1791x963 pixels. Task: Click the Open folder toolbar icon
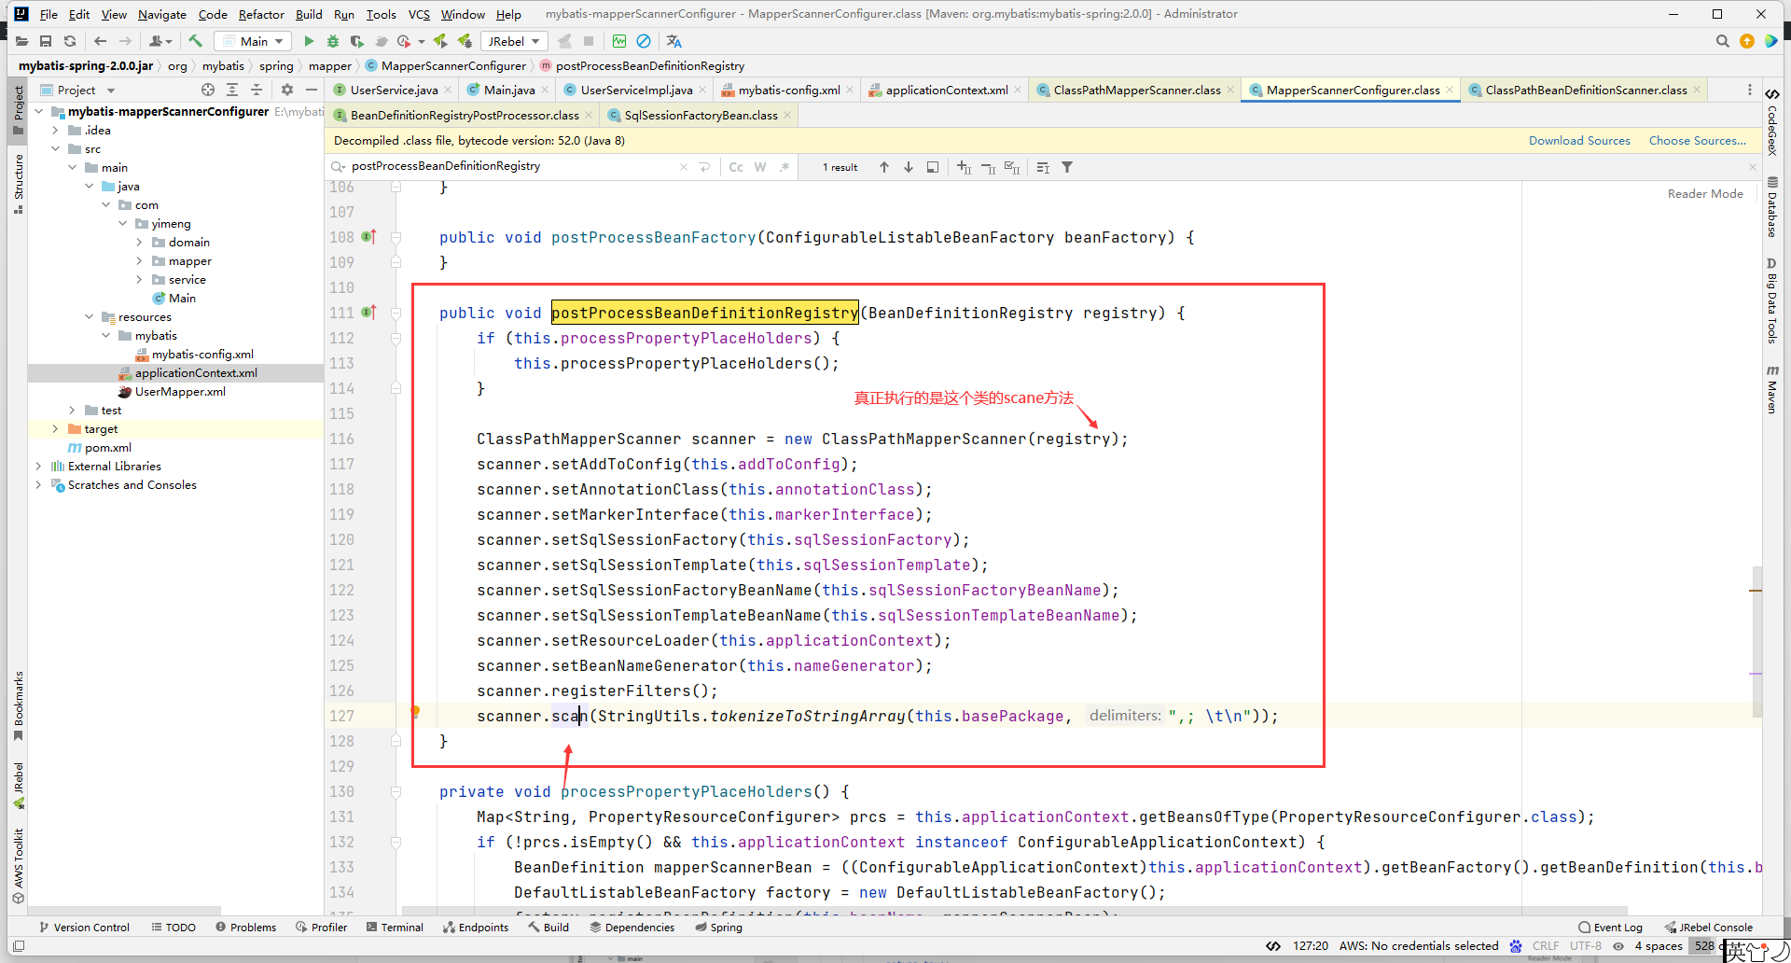pyautogui.click(x=21, y=41)
